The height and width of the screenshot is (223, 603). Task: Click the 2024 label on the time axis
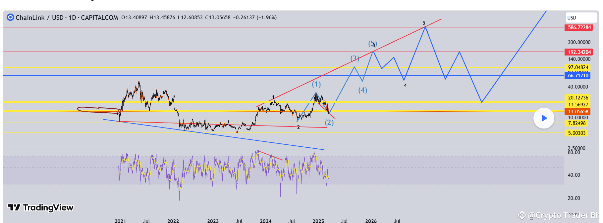[x=265, y=221]
